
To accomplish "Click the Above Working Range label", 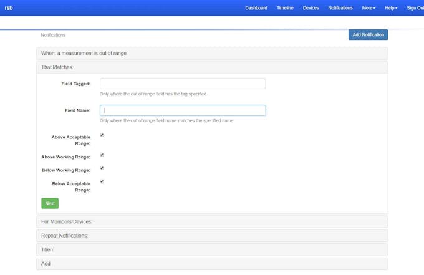I will pyautogui.click(x=65, y=157).
